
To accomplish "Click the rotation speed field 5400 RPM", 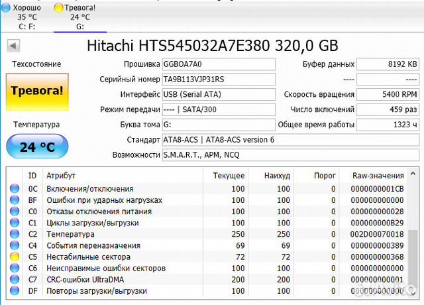I will pyautogui.click(x=388, y=94).
